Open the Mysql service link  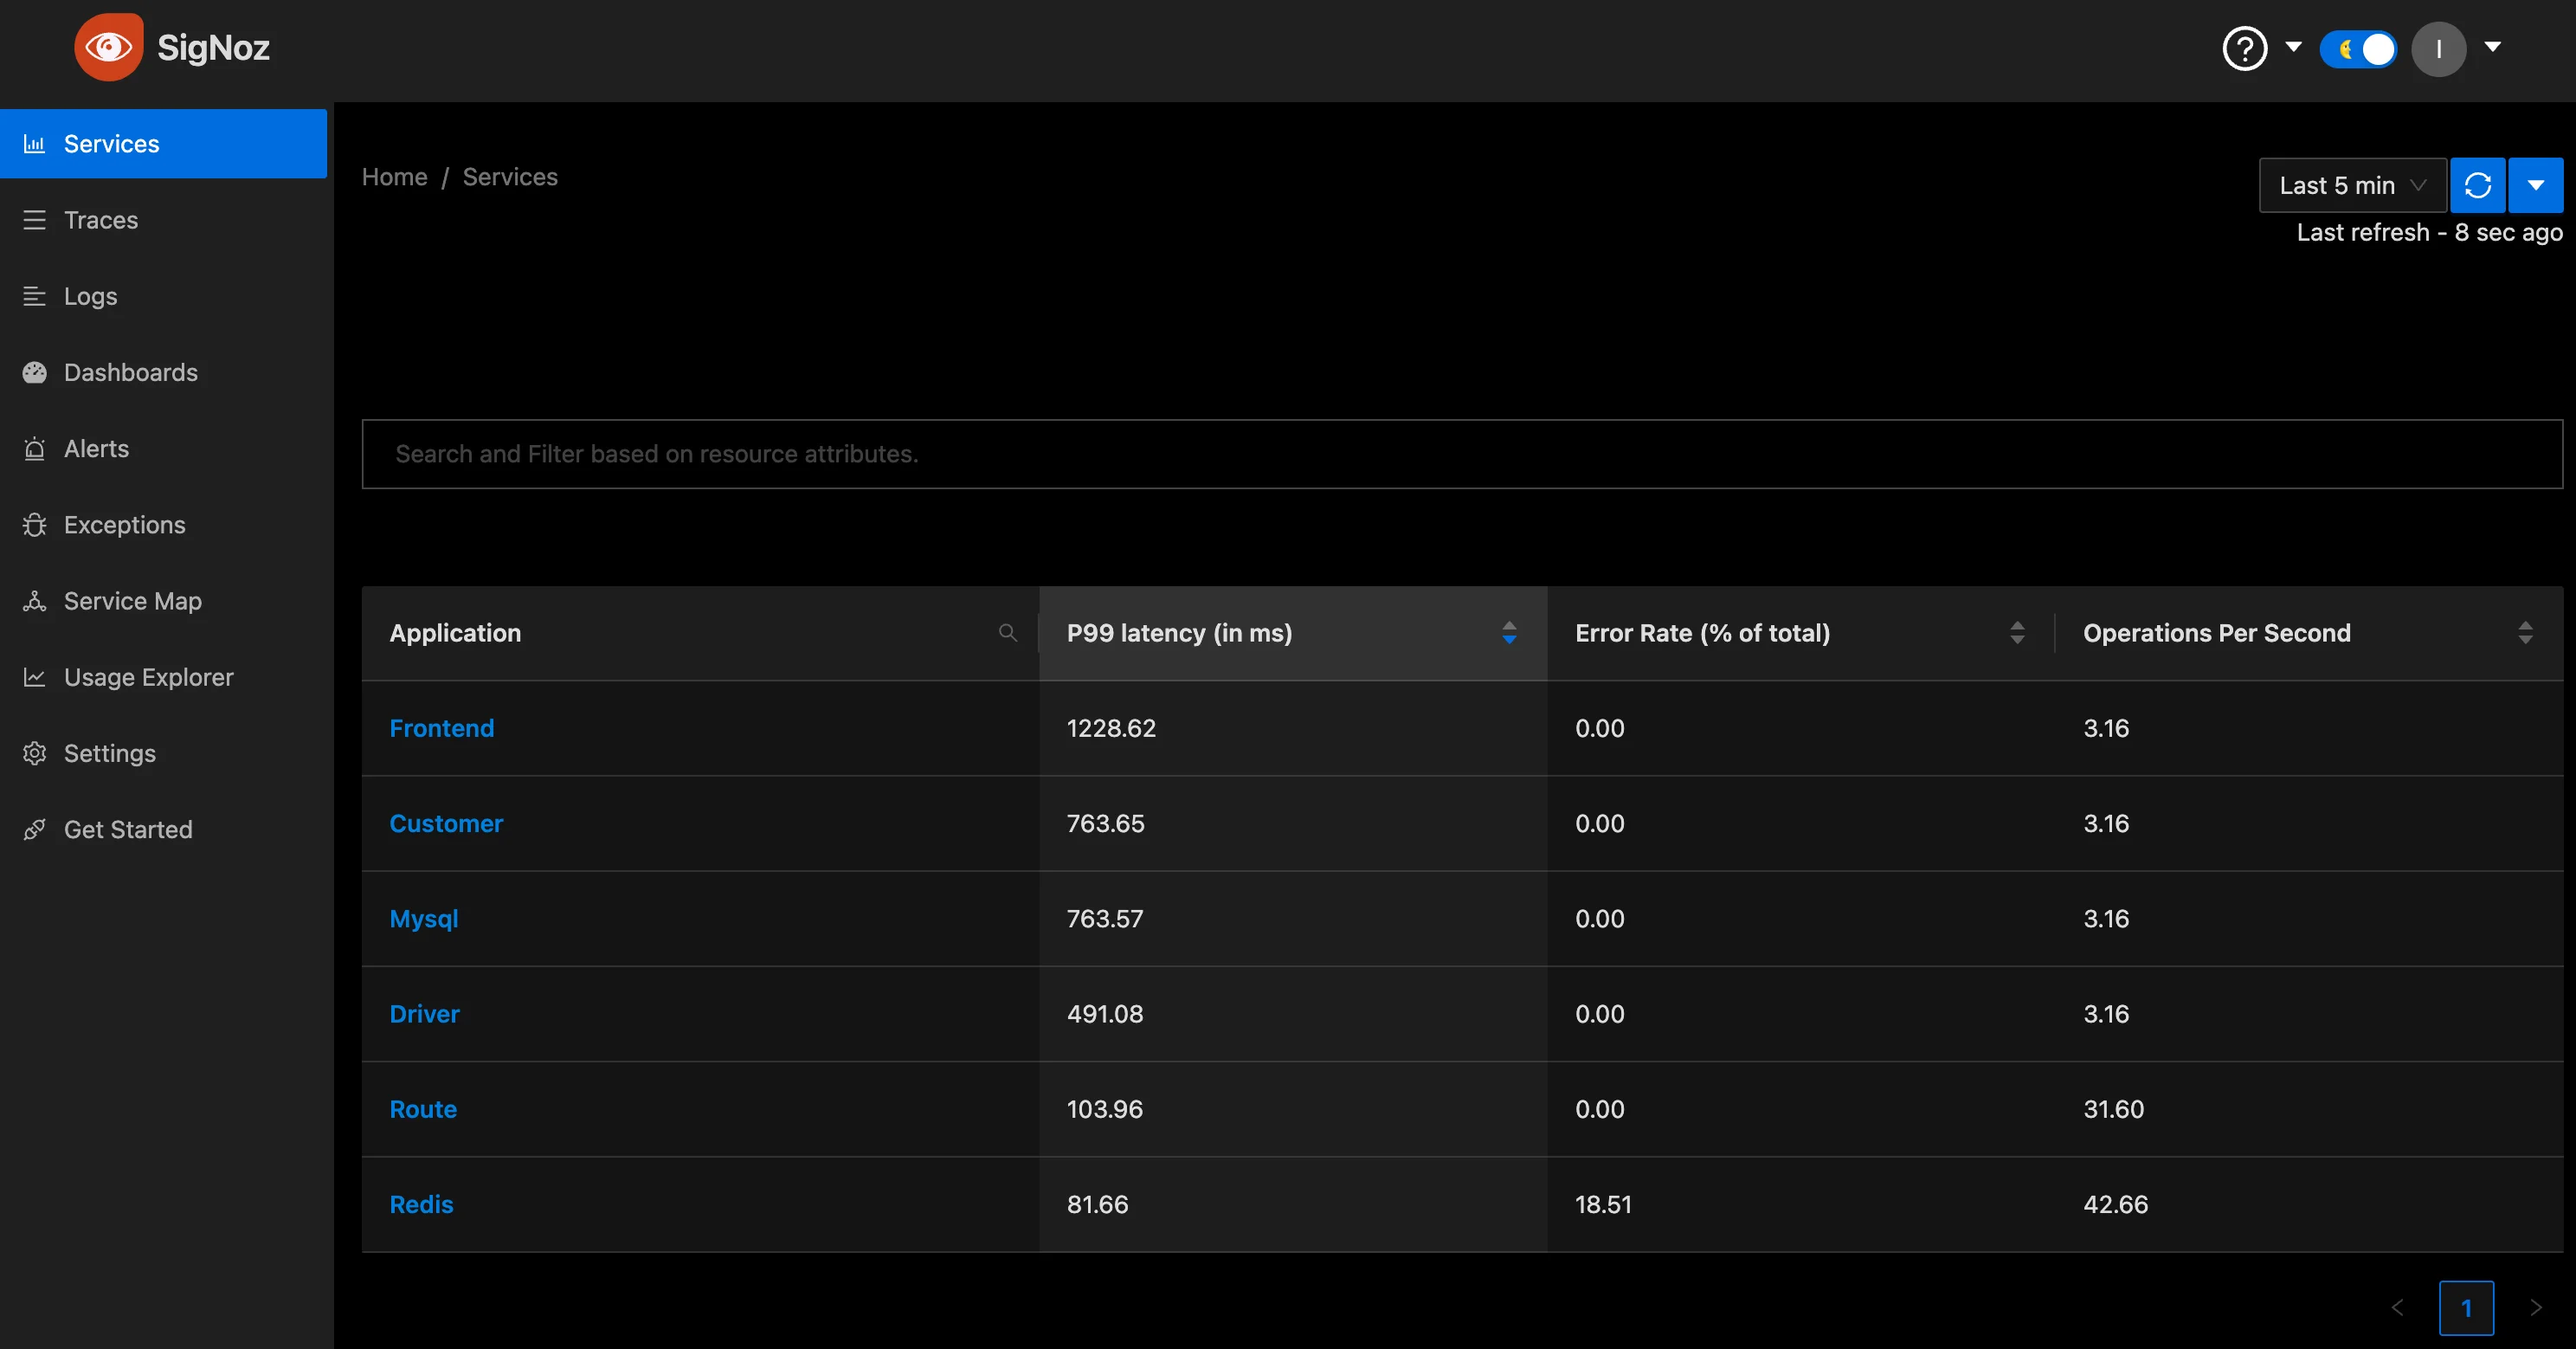pyautogui.click(x=424, y=919)
